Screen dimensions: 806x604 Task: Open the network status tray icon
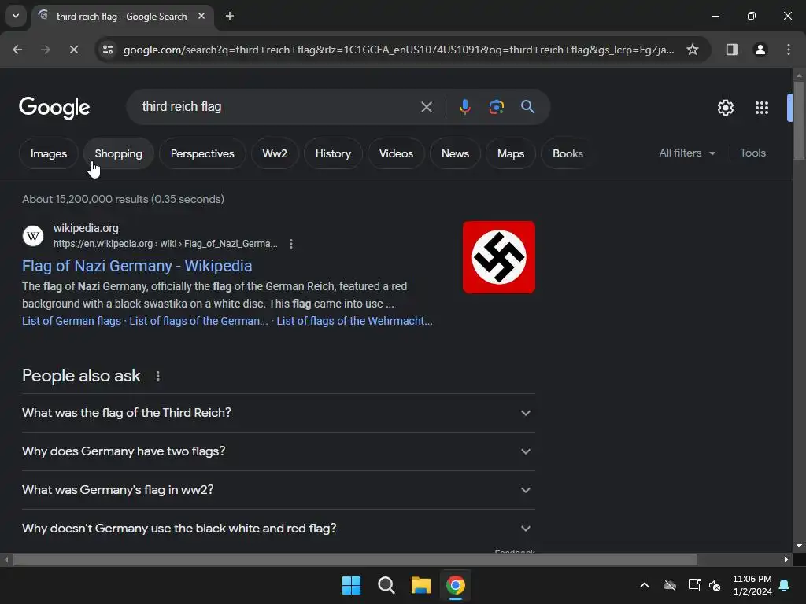coord(694,585)
